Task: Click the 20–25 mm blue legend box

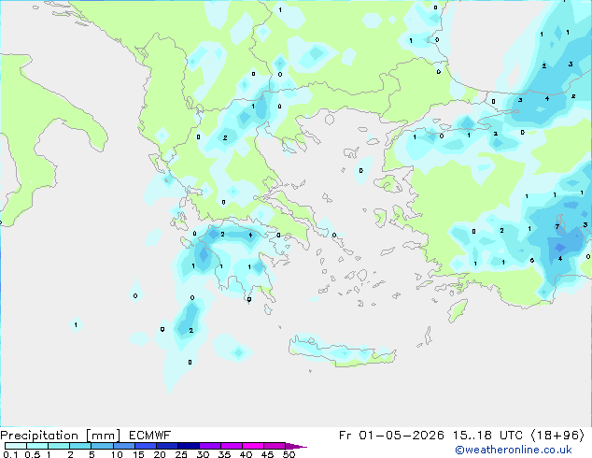Action: click(166, 446)
